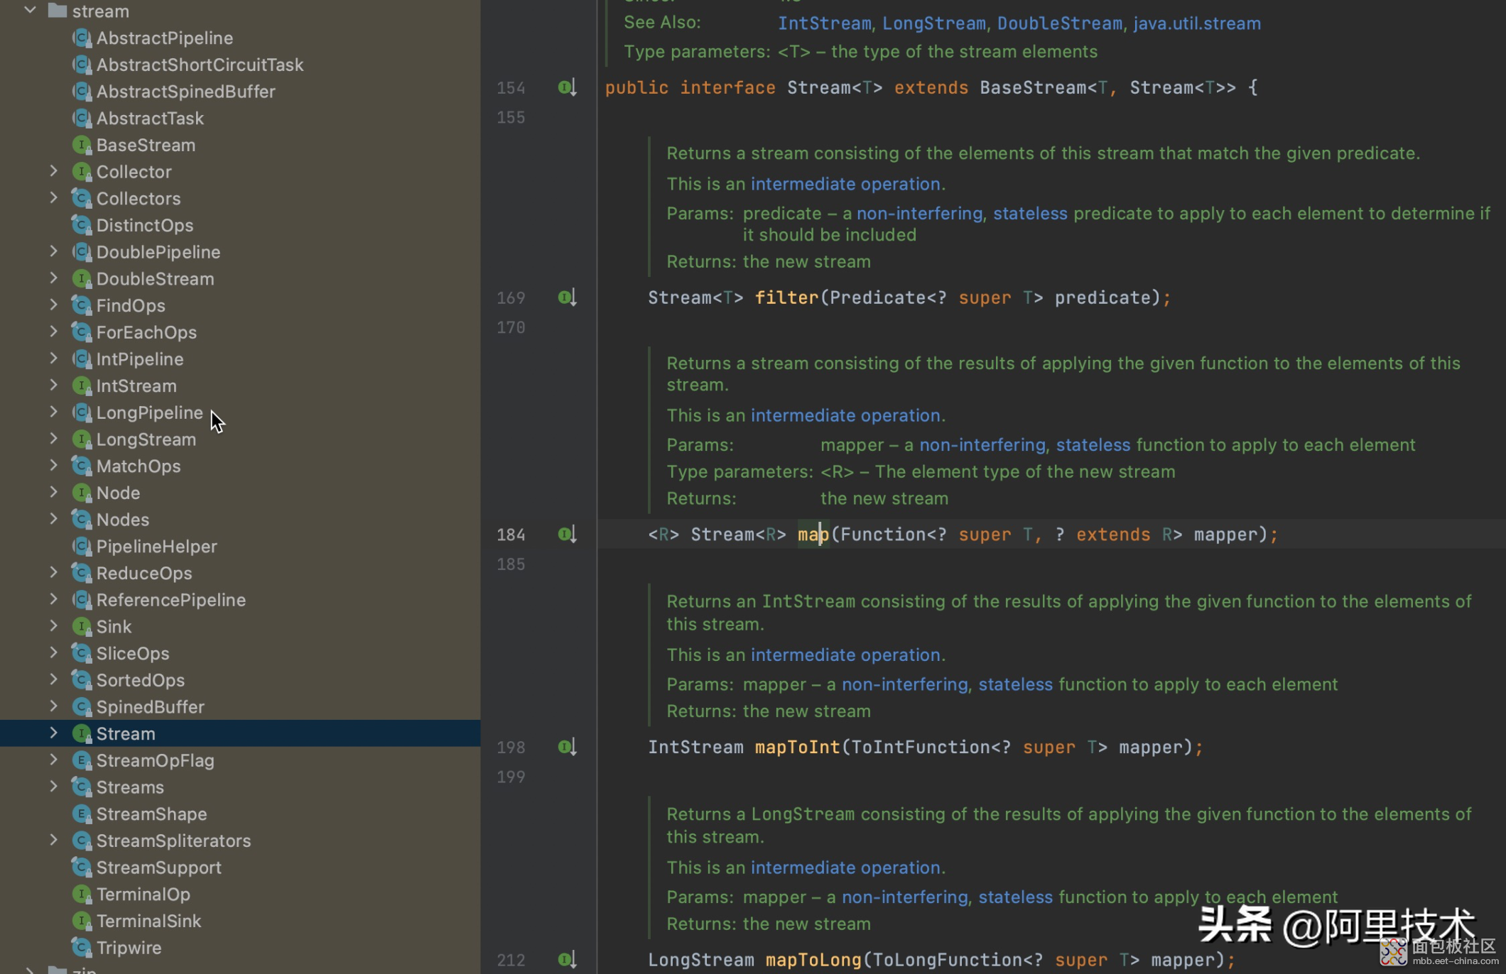Click implementations gutter icon for filter method
This screenshot has height=974, width=1506.
click(x=567, y=297)
